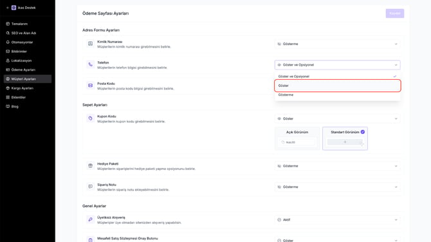Expand the Hediye Paketi dropdown
Viewport: 431px width, 242px height.
coord(338,166)
